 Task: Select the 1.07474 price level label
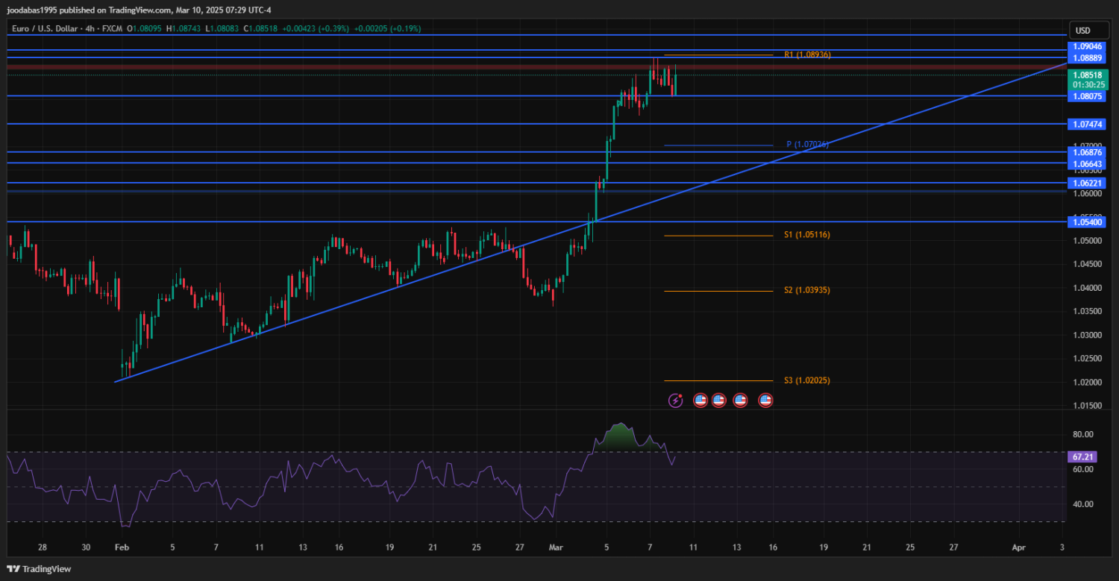click(1088, 124)
